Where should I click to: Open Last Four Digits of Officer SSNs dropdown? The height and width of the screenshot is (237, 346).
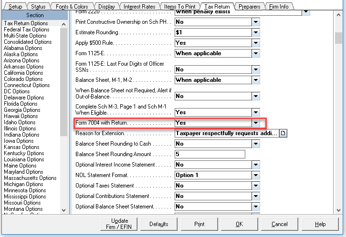(256, 69)
